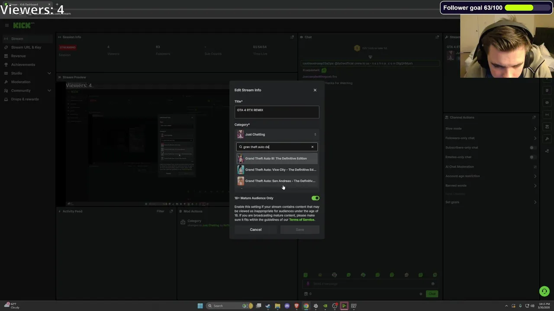Image resolution: width=554 pixels, height=311 pixels.
Task: Click the taskbar Search box
Action: click(x=229, y=306)
